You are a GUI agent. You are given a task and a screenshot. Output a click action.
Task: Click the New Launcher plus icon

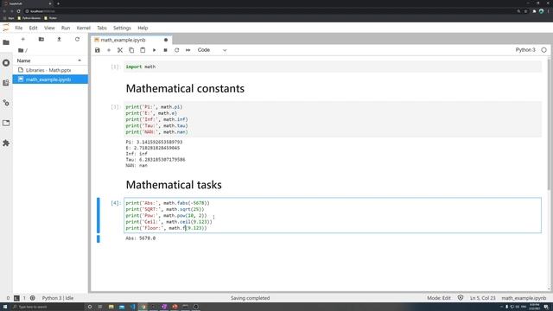pos(23,39)
